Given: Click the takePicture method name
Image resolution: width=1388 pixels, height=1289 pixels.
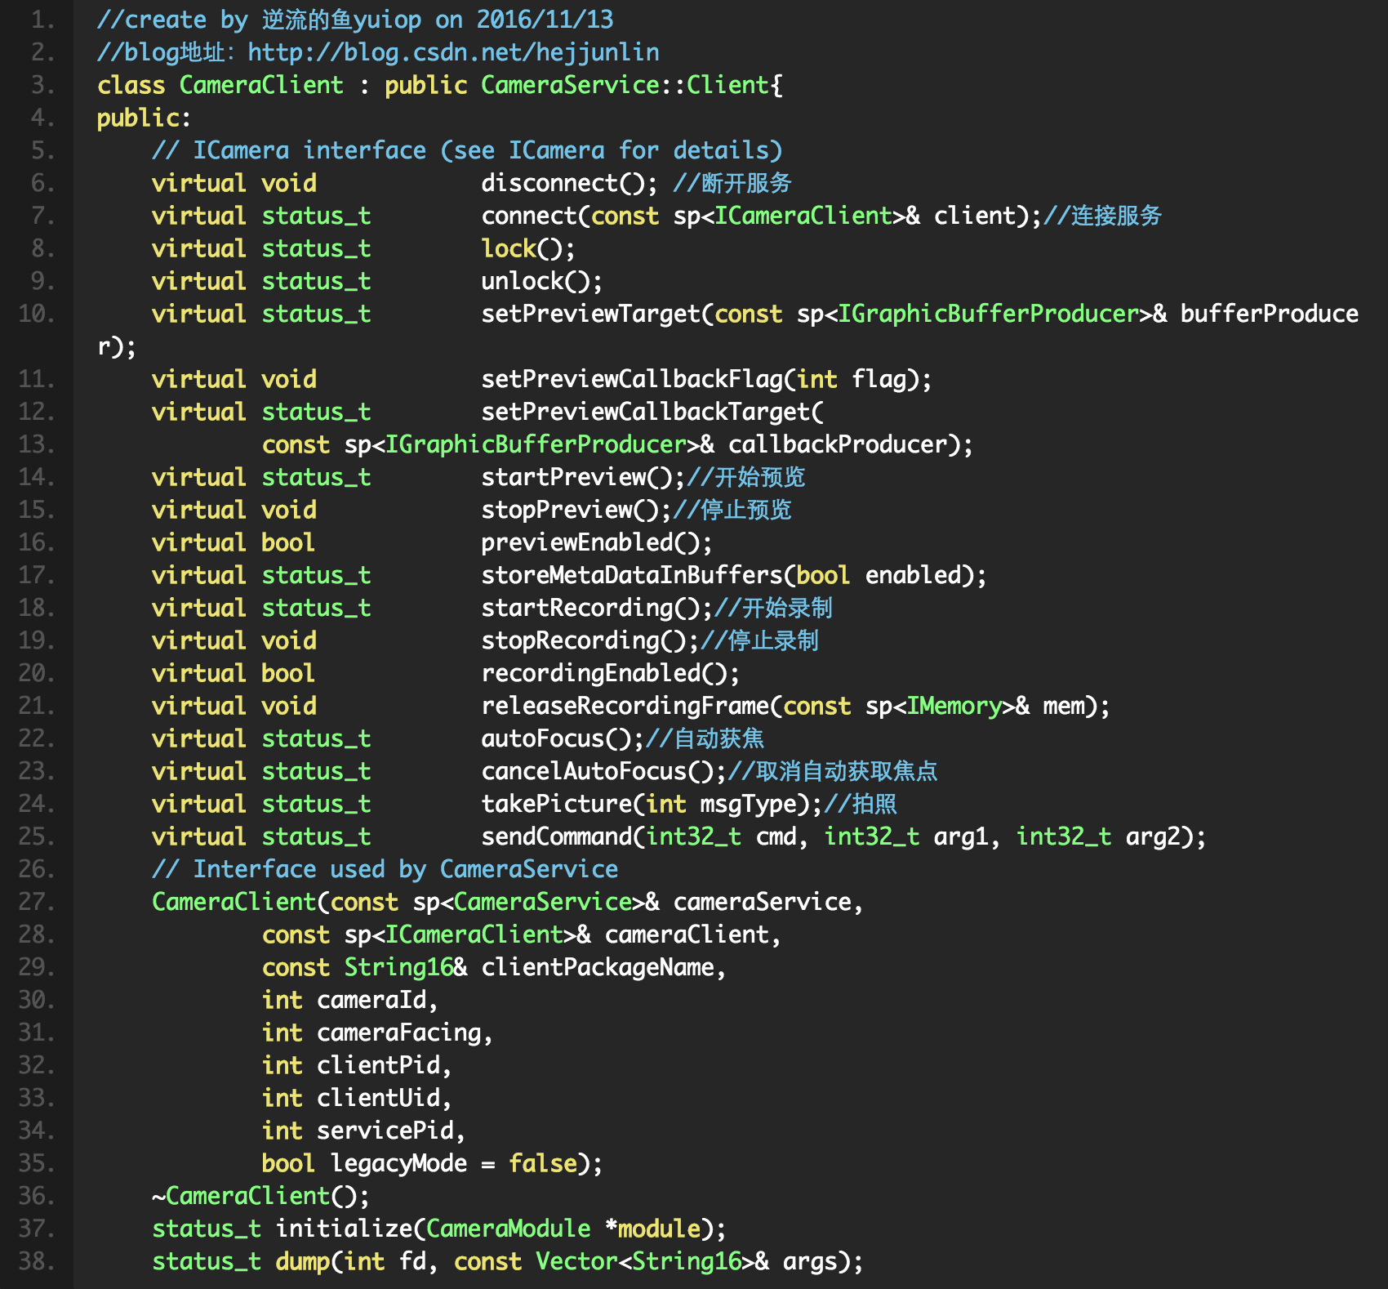Looking at the screenshot, I should (556, 804).
